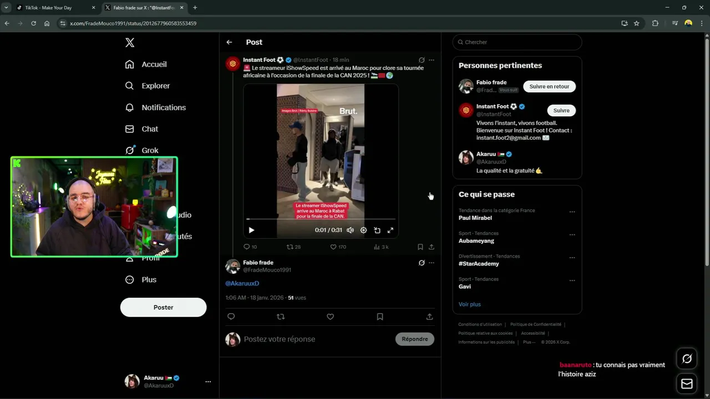Image resolution: width=710 pixels, height=399 pixels.
Task: Click the Chercher search box
Action: coord(517,42)
